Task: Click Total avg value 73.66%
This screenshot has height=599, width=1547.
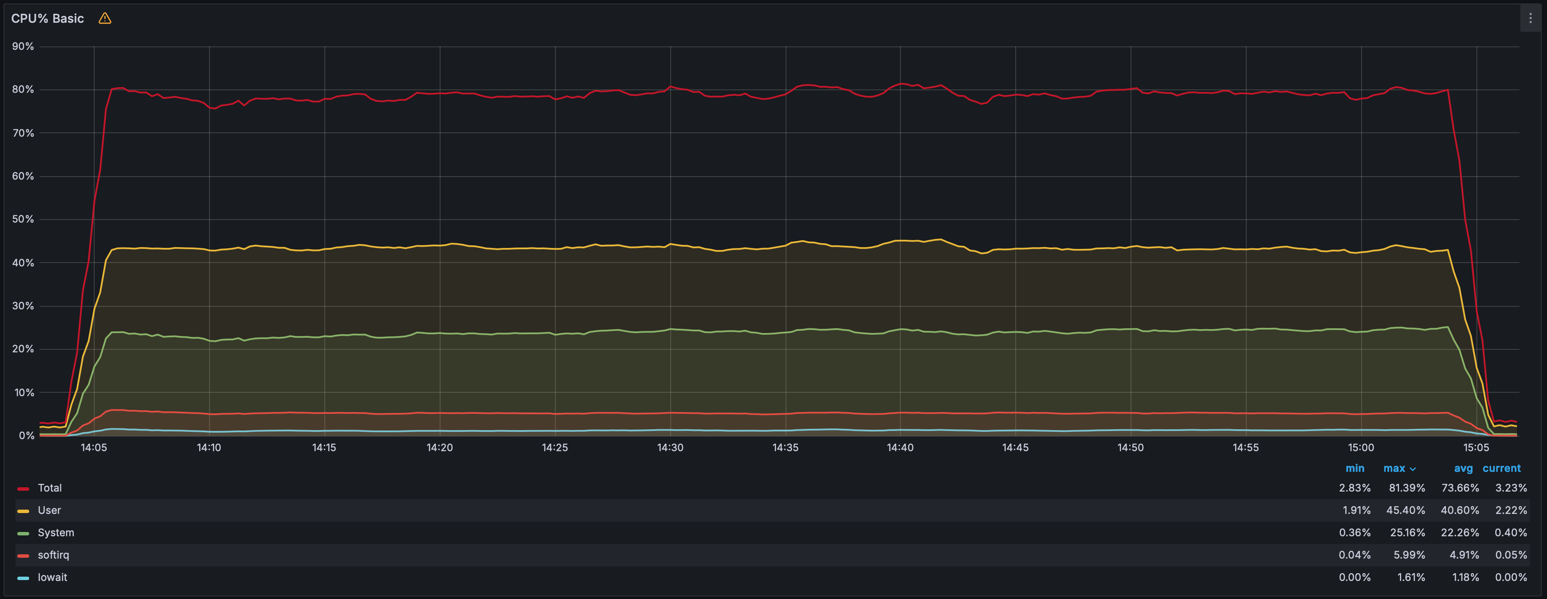Action: tap(1460, 488)
